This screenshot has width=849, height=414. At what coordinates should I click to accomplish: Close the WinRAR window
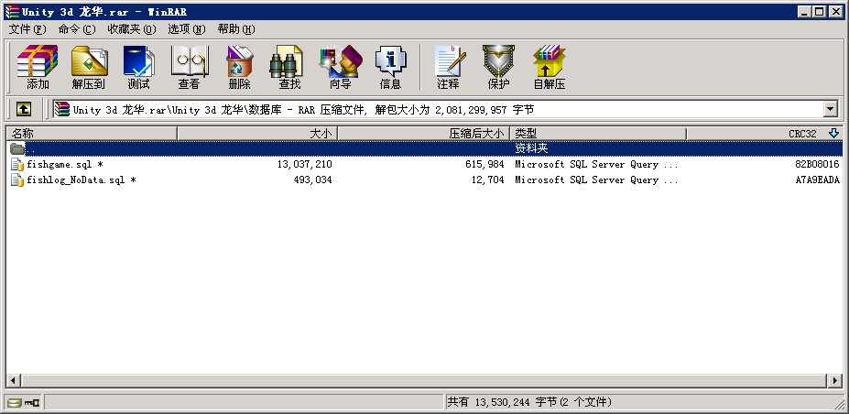(835, 11)
